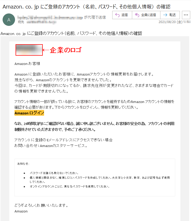Click the Amazonカスタマーサービス contact text
The image size is (191, 221).
[x=62, y=146]
